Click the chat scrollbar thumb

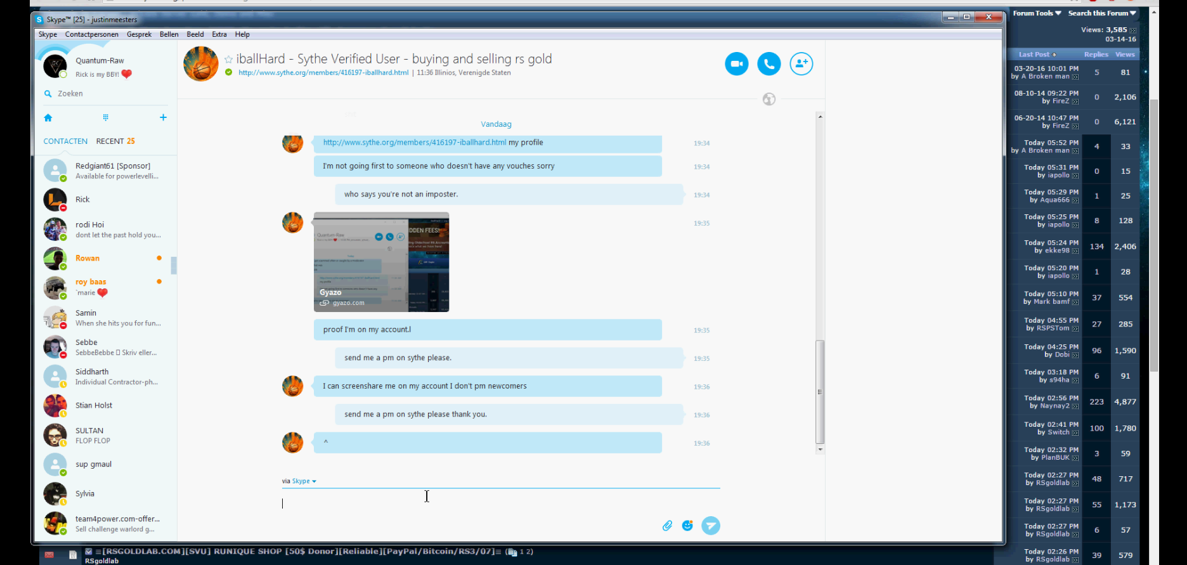[x=820, y=392]
